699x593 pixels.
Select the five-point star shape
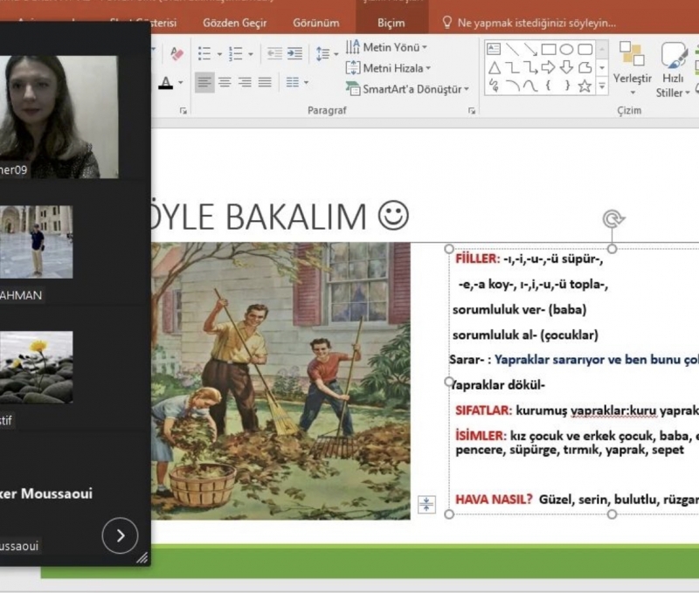(585, 86)
